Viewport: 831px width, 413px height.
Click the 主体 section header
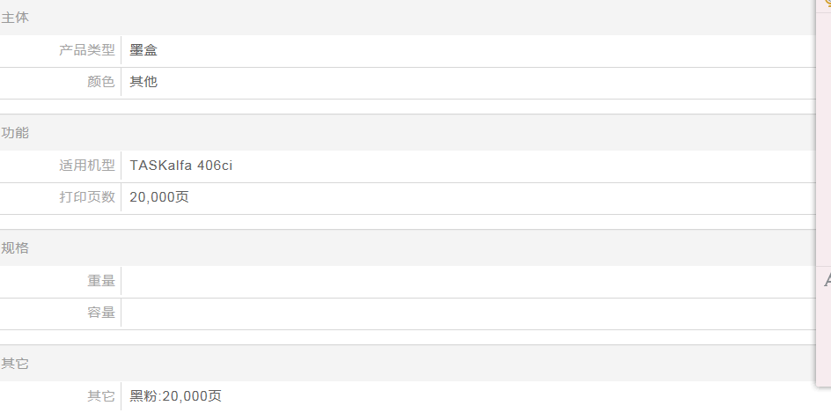[15, 18]
